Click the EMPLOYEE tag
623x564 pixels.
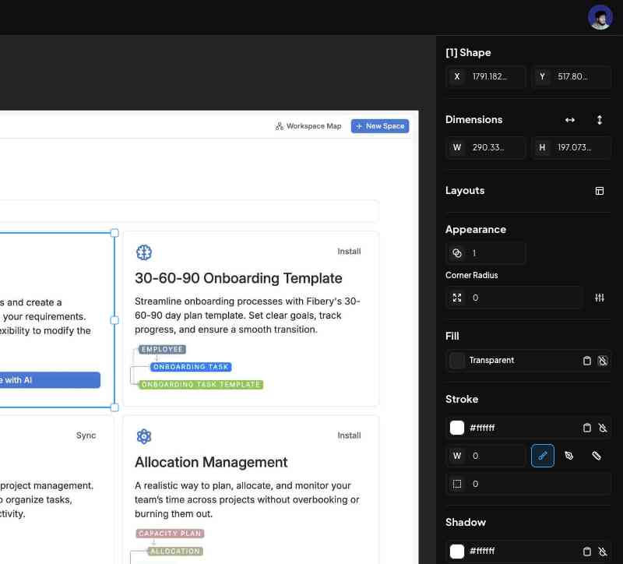click(x=162, y=349)
